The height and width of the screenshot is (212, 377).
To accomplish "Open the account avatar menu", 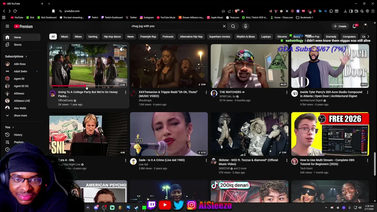I will pyautogui.click(x=365, y=26).
